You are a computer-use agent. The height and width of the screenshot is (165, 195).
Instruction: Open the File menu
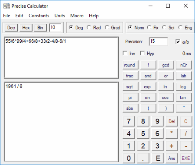6,16
